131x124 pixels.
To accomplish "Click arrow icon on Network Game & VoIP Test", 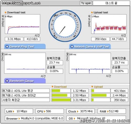I will [x=72, y=47].
